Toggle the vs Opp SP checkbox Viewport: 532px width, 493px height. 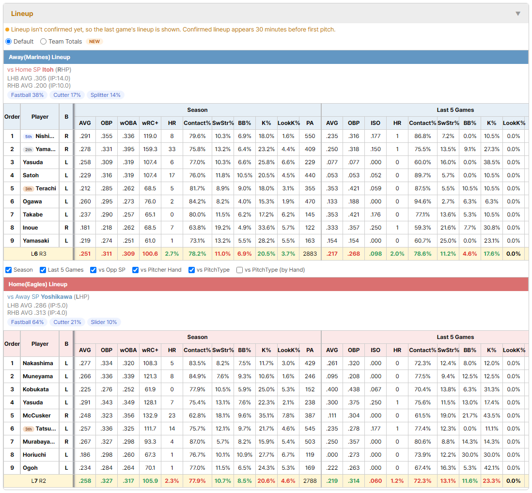point(94,270)
